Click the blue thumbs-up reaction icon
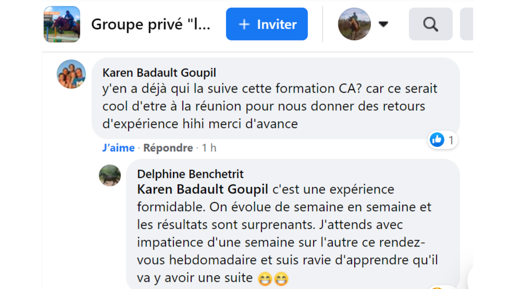The width and height of the screenshot is (515, 289). click(437, 140)
